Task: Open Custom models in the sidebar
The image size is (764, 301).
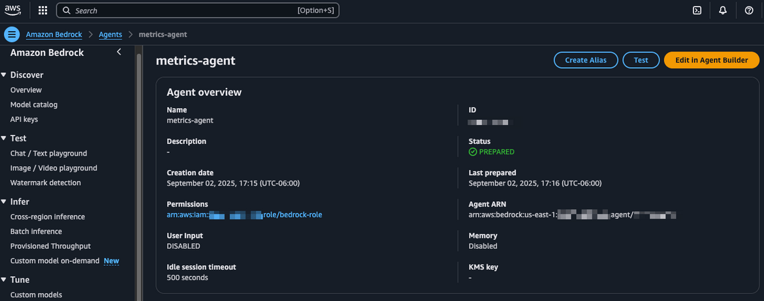Action: (36, 294)
